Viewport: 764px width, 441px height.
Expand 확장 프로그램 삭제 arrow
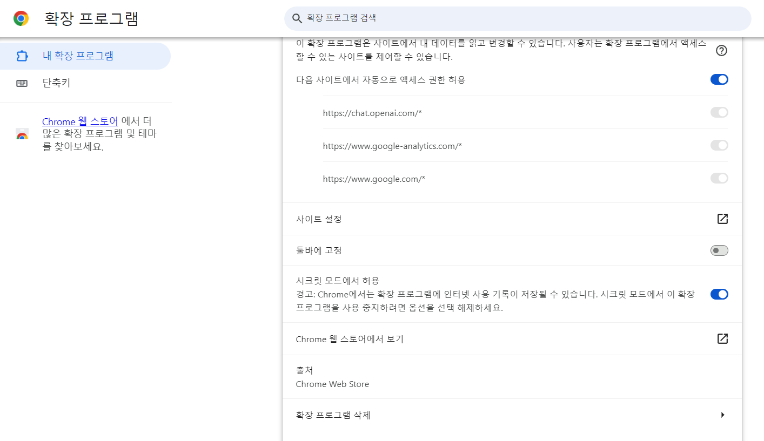coord(722,415)
